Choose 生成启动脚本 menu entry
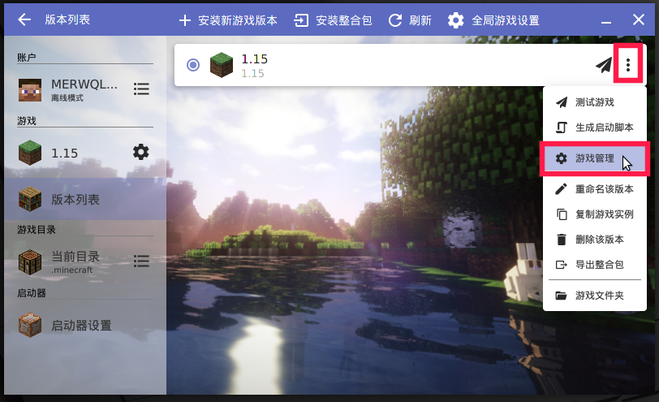659x402 pixels. [595, 127]
